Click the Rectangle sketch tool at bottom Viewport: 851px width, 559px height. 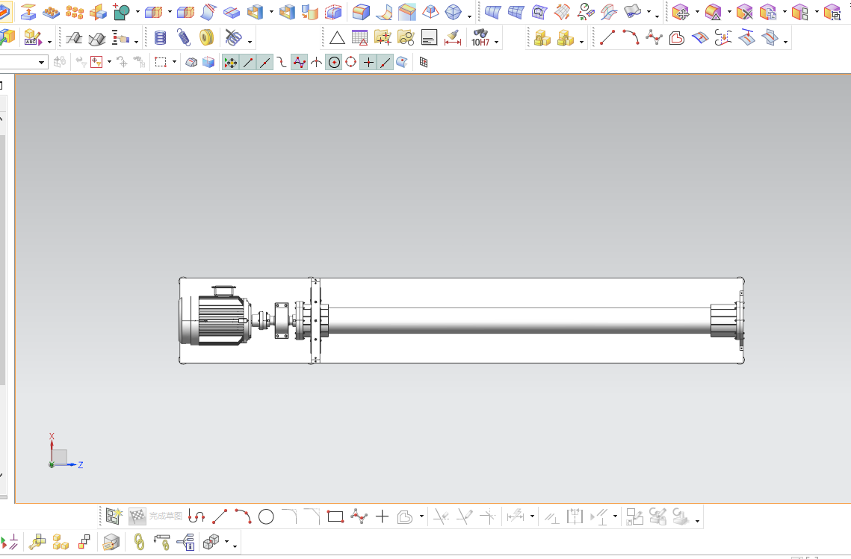click(335, 516)
